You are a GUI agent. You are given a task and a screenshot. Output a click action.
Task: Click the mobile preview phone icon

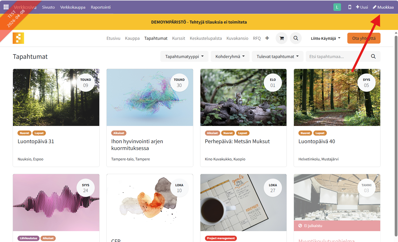[350, 7]
